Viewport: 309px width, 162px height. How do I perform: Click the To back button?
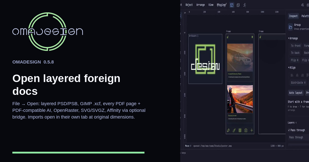295,53
